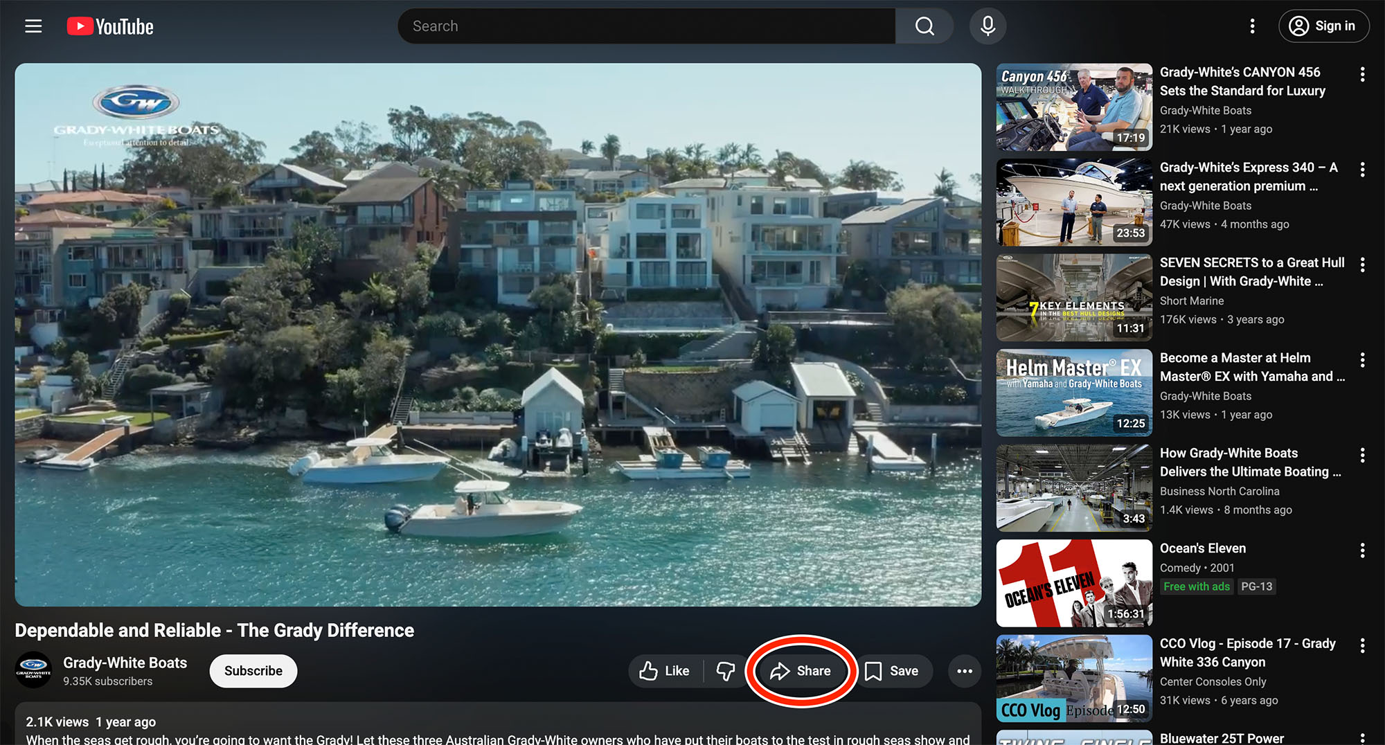
Task: Open options menu for Helm Master video
Action: coord(1362,360)
